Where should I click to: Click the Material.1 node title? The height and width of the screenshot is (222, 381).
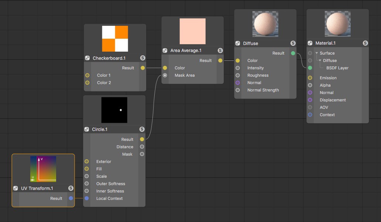pos(325,43)
